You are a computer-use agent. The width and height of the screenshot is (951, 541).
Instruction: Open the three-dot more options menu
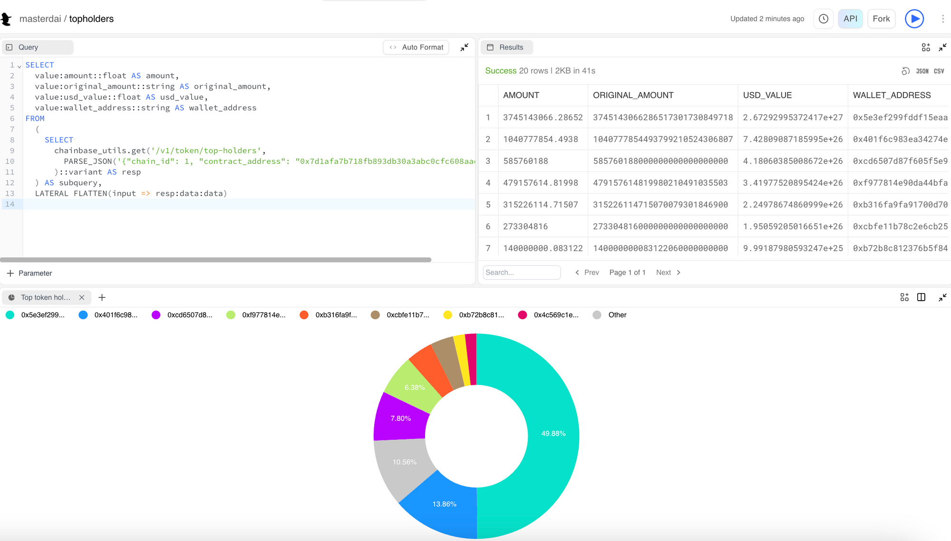click(x=943, y=19)
